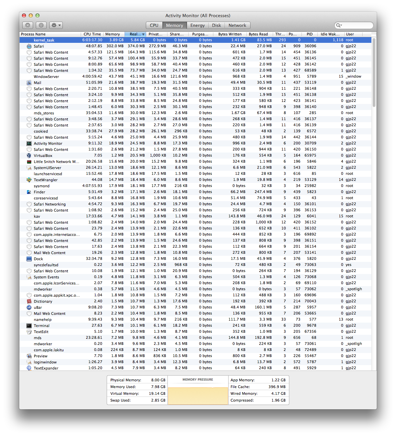
Task: Switch to the Disk tab
Action: tap(216, 25)
